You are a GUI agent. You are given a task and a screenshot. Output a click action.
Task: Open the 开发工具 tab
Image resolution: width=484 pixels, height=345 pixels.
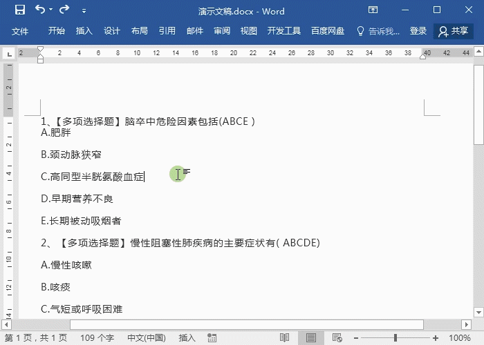[283, 31]
